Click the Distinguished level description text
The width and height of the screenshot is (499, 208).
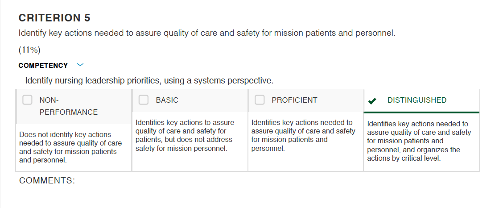pos(419,141)
